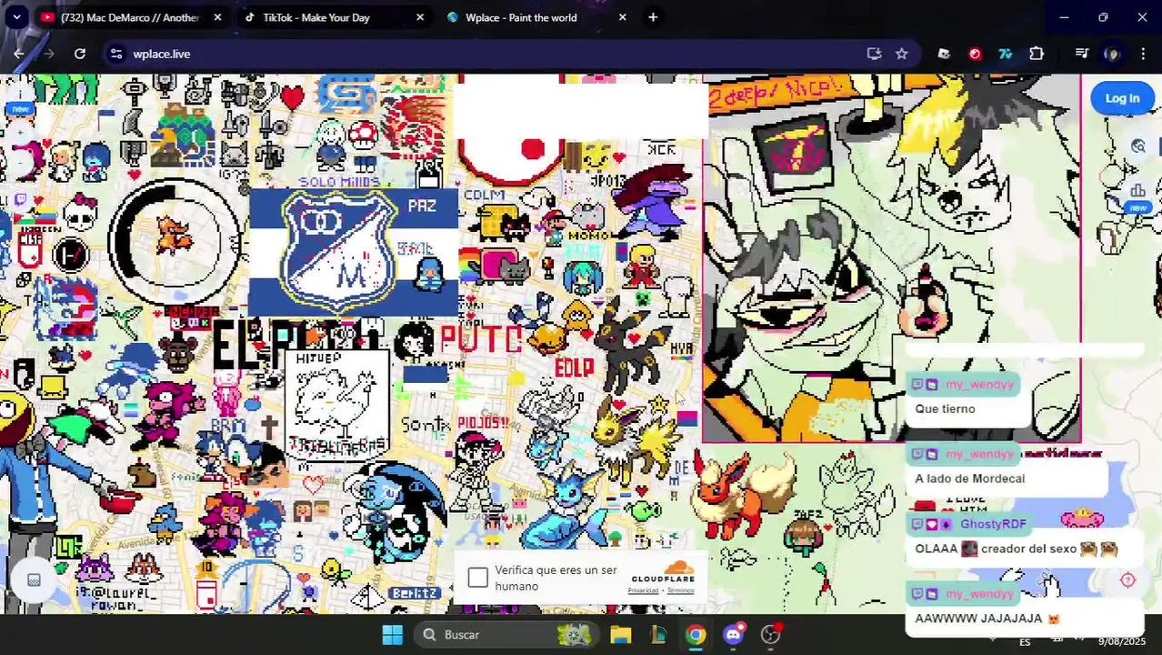Open the Roblox-style extension icon
Image resolution: width=1162 pixels, height=655 pixels.
(944, 54)
